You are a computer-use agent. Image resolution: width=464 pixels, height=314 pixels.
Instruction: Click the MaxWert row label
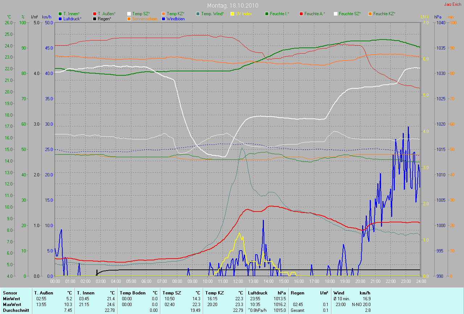click(13, 305)
